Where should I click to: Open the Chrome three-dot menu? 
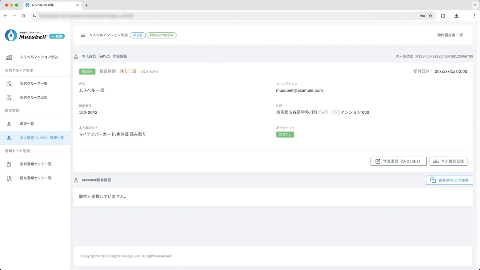pos(474,16)
